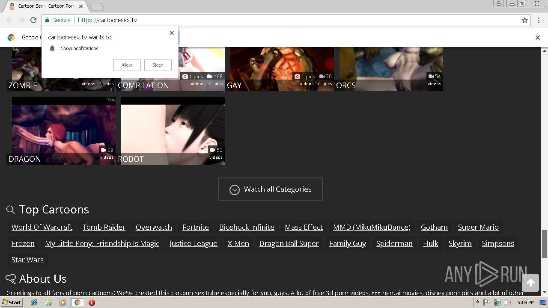The height and width of the screenshot is (308, 548).
Task: Open the Super Mario link
Action: click(478, 227)
